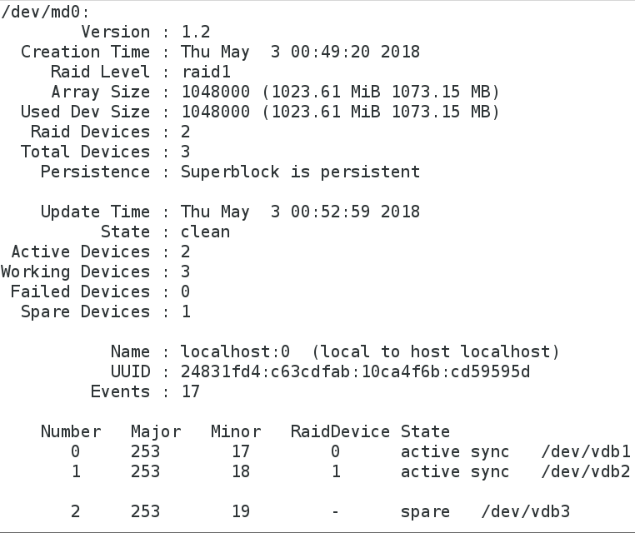The image size is (635, 533).
Task: Click the /dev/vdb1 device path
Action: (x=585, y=451)
